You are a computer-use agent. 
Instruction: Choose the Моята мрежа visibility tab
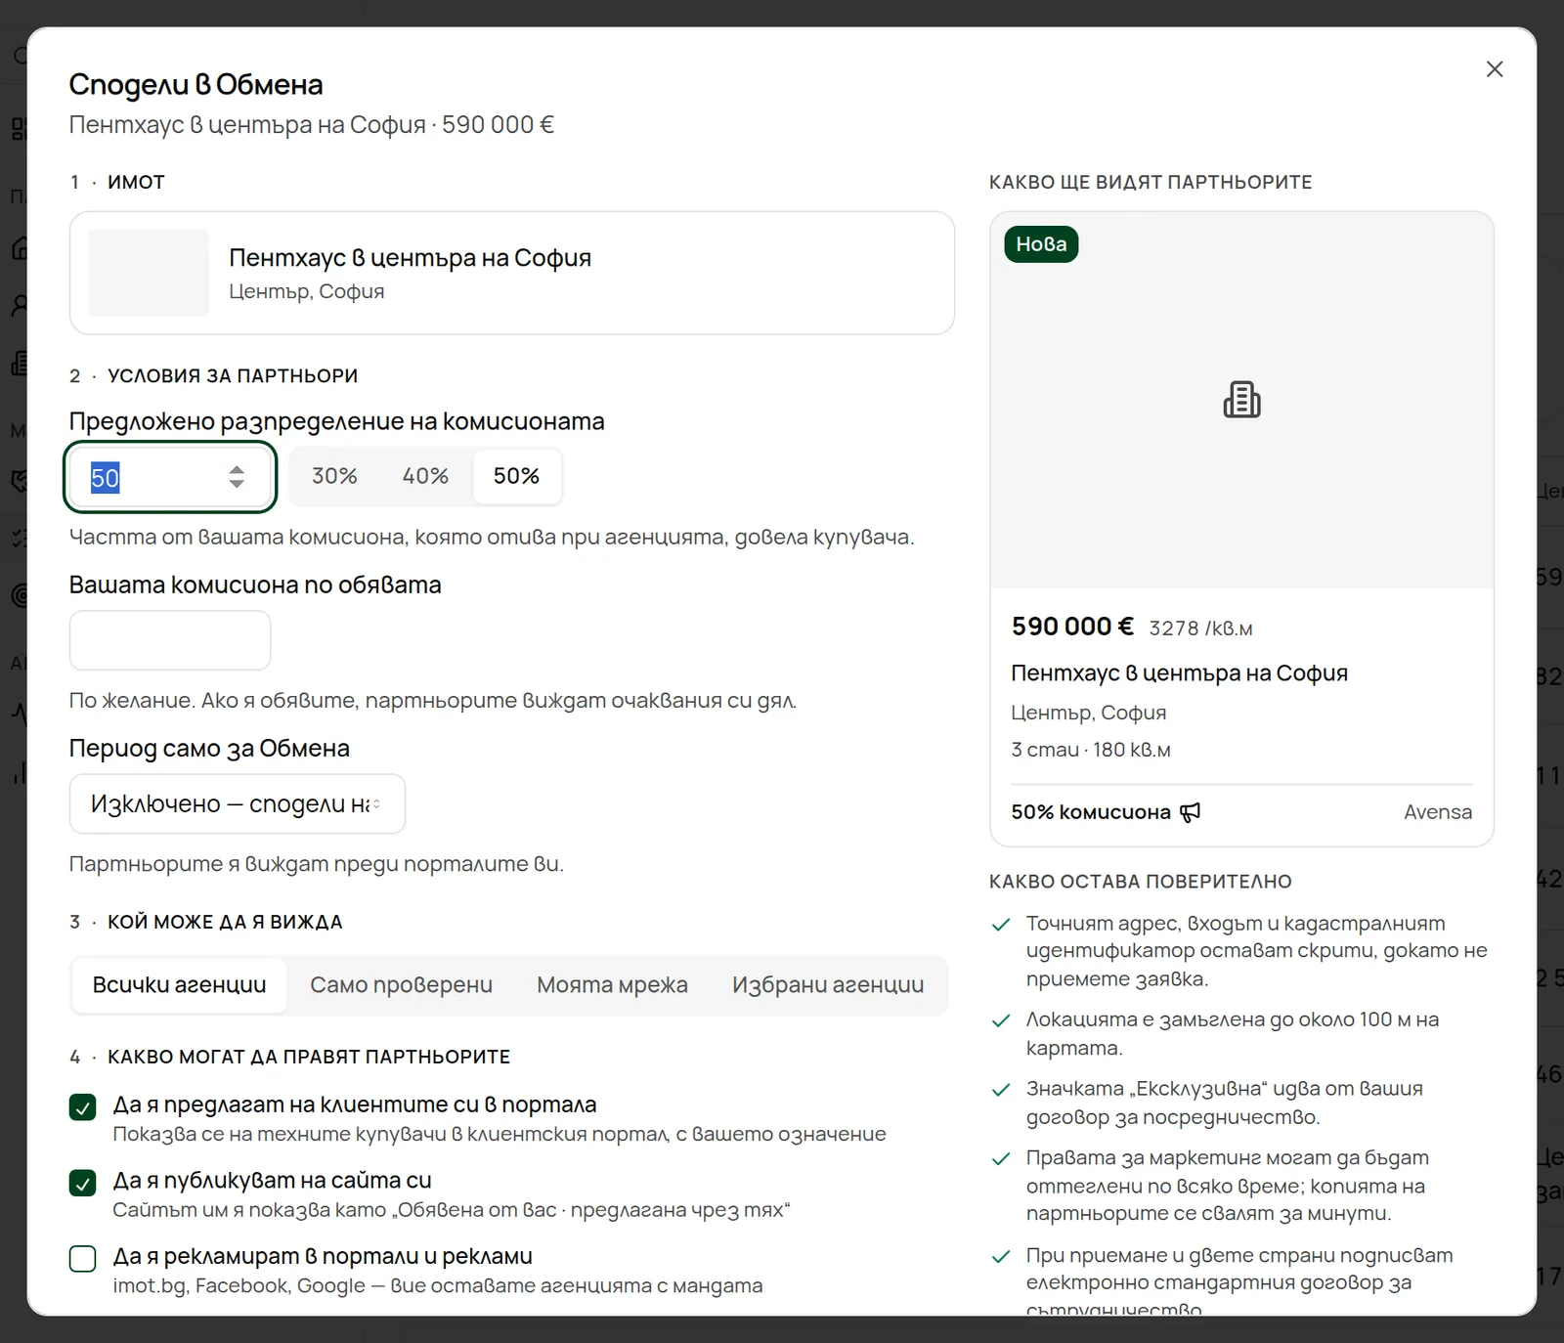[x=612, y=985]
